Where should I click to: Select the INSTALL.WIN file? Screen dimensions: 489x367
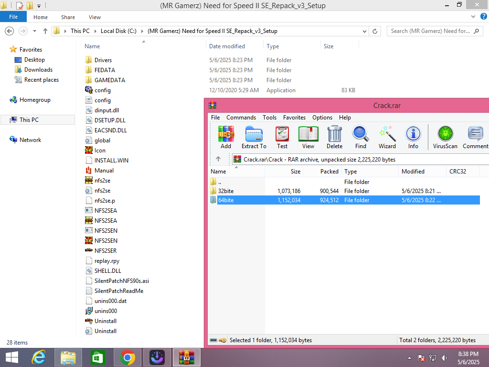click(x=111, y=161)
